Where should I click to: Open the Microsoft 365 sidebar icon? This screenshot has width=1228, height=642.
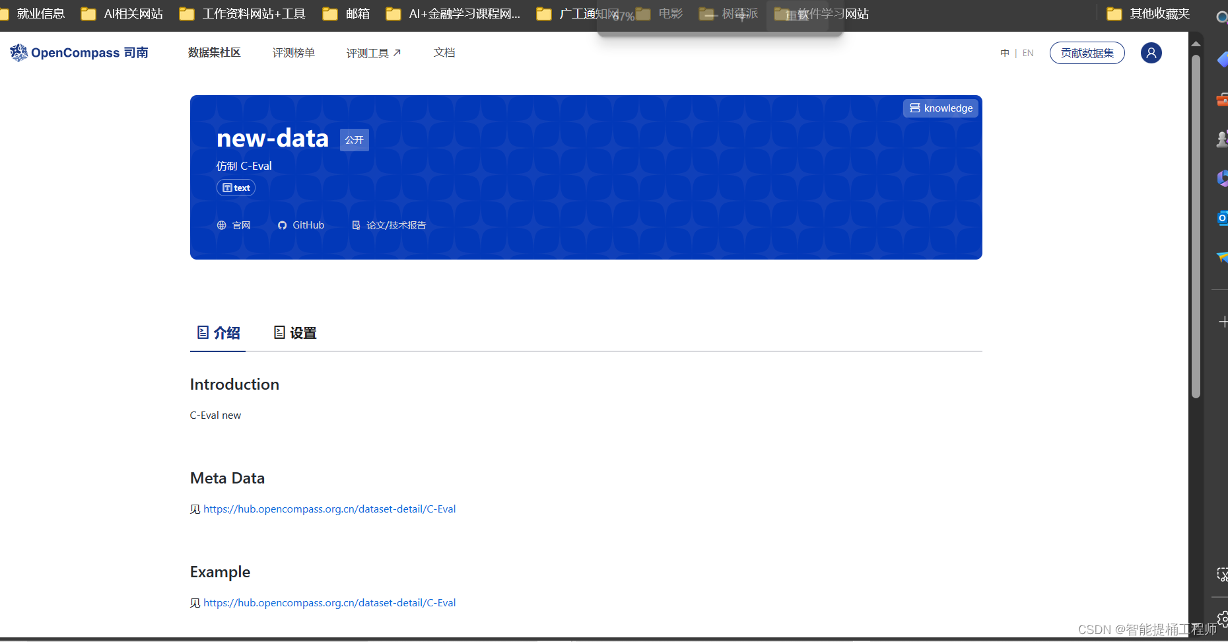coord(1223,178)
